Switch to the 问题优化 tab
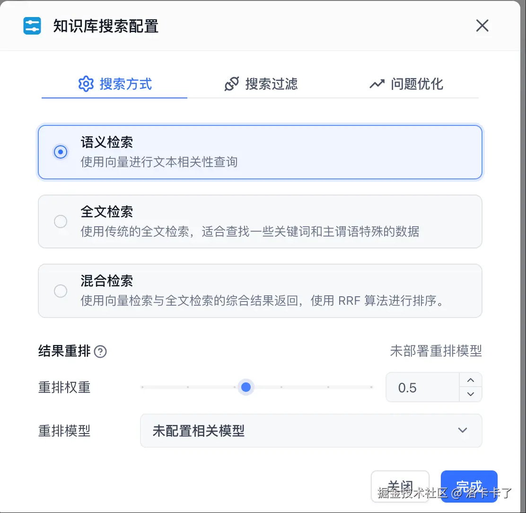The width and height of the screenshot is (526, 513). 406,84
